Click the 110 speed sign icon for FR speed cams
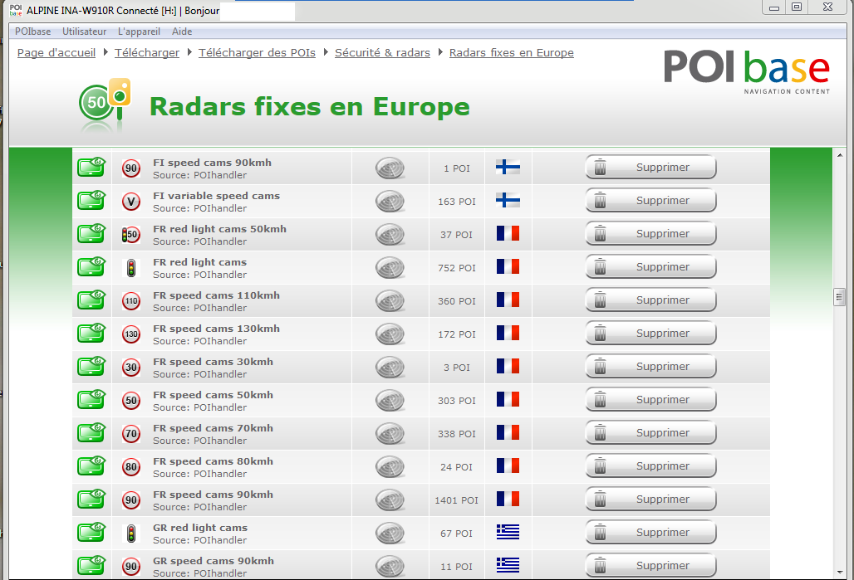Viewport: 854px width, 580px height. (x=131, y=300)
